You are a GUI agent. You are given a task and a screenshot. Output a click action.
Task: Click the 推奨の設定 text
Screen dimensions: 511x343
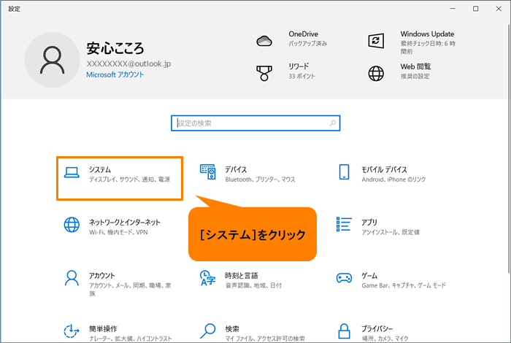(x=415, y=76)
